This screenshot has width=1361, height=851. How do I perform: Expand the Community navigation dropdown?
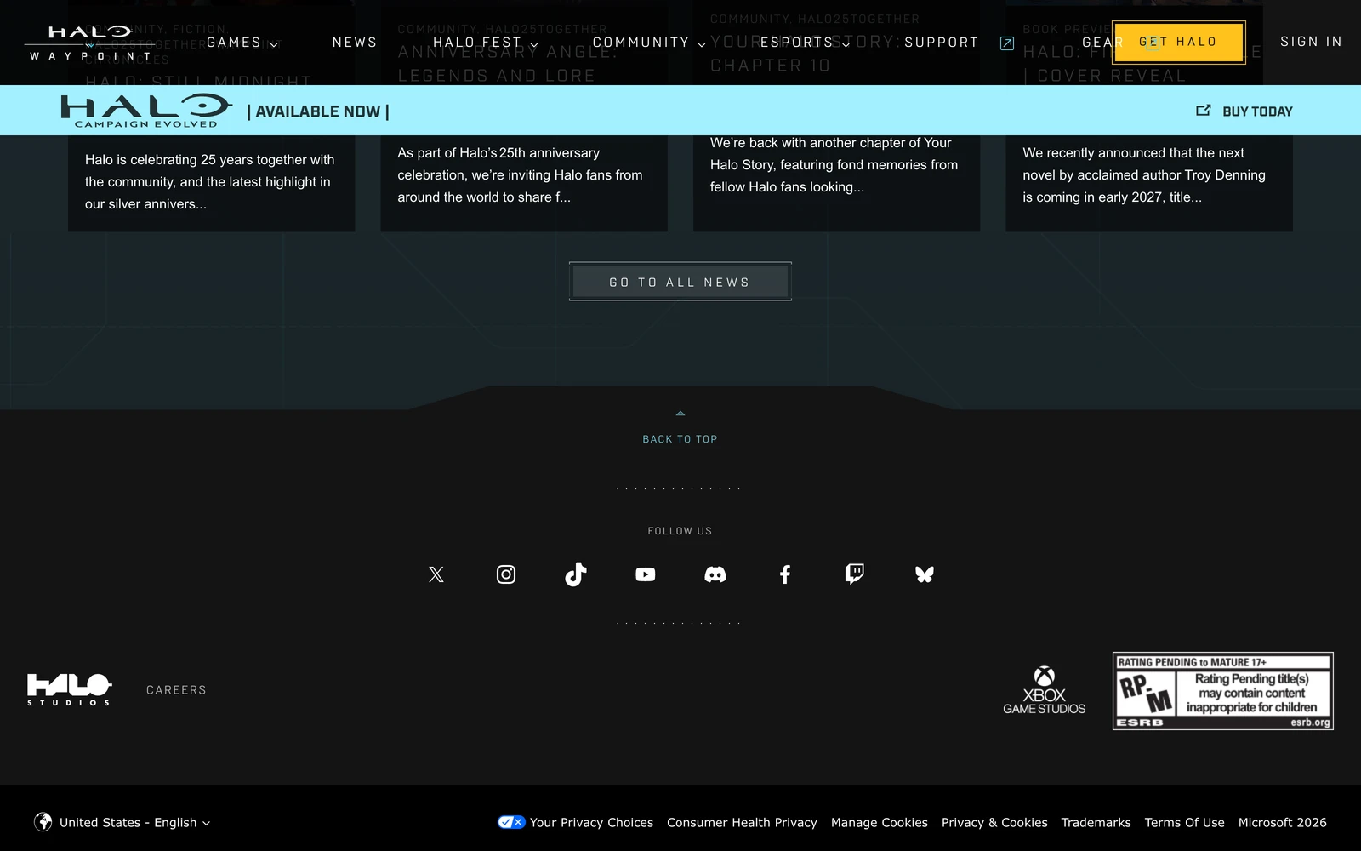coord(649,43)
